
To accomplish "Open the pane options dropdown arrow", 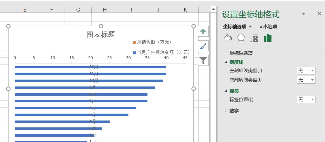I will [303, 14].
